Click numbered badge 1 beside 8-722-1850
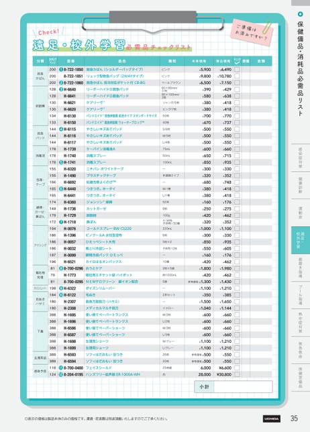 point(61,70)
